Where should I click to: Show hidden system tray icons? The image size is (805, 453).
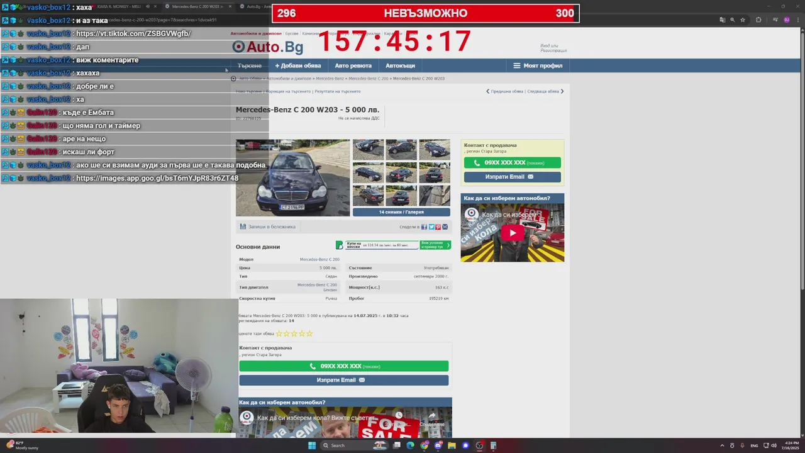click(x=722, y=445)
